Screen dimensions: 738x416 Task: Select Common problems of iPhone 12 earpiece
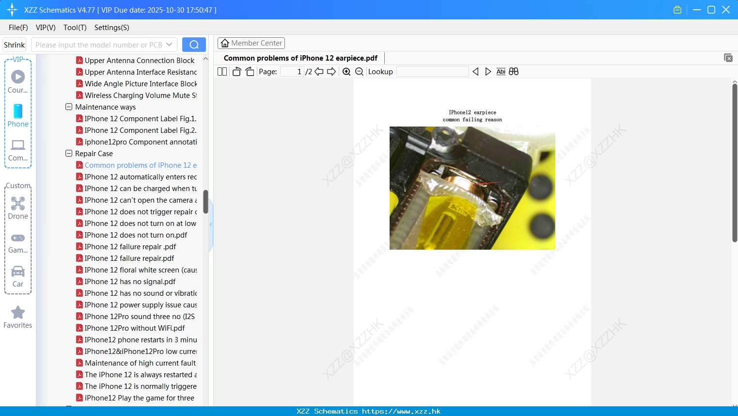pyautogui.click(x=137, y=165)
